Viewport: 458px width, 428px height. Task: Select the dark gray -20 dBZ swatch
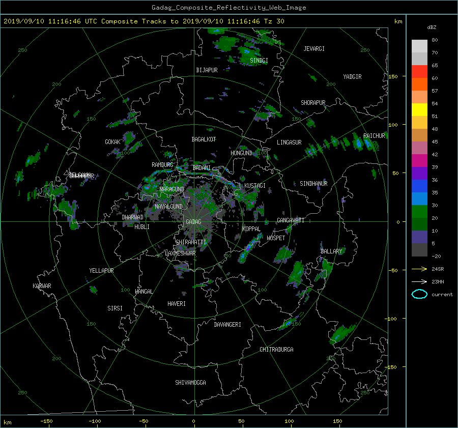[x=419, y=250]
